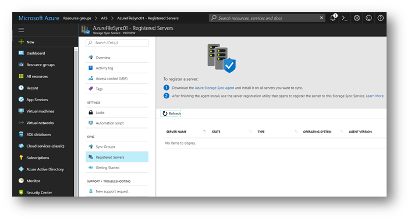This screenshot has height=221, width=411.
Task: Open New support request menu item
Action: pos(117,191)
